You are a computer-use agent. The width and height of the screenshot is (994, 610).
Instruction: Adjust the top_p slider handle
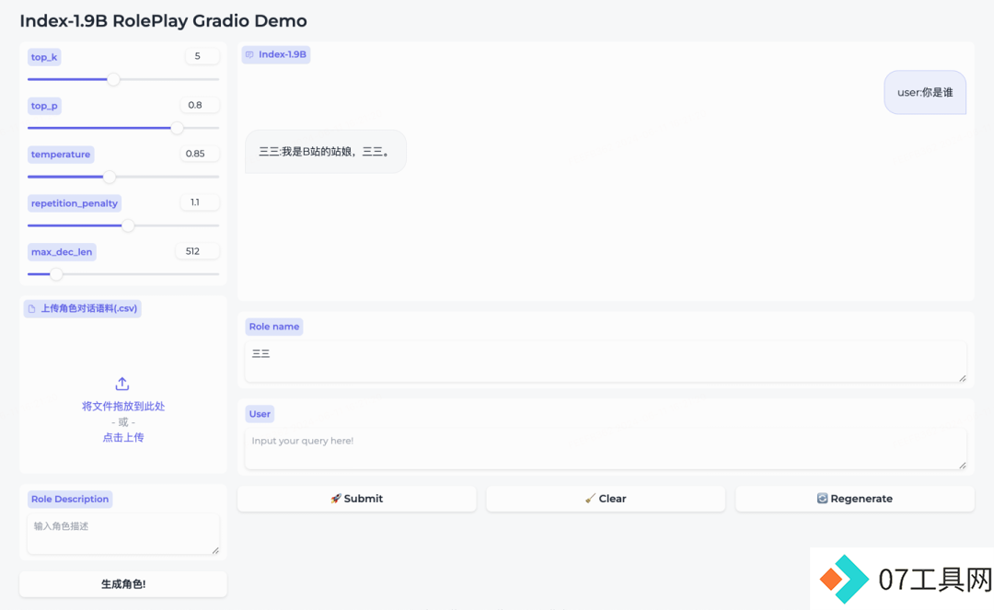pyautogui.click(x=178, y=128)
